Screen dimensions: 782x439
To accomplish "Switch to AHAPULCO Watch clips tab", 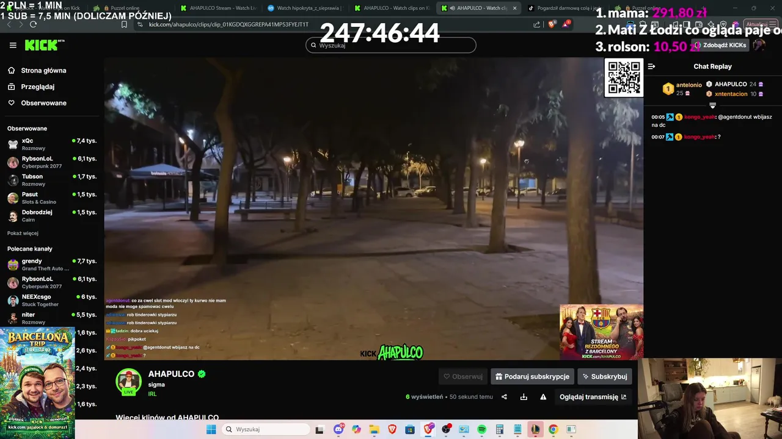I will (x=394, y=8).
